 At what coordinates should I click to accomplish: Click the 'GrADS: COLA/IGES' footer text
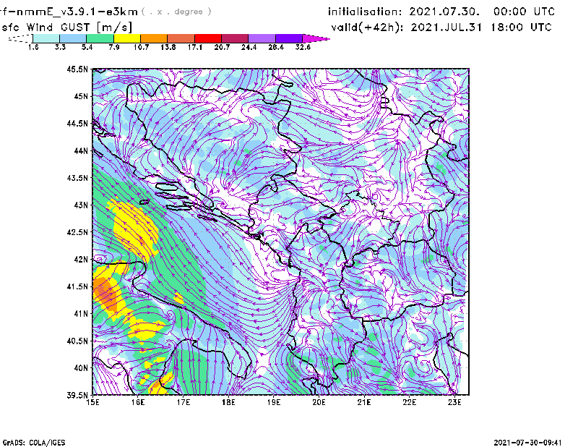coord(34,443)
